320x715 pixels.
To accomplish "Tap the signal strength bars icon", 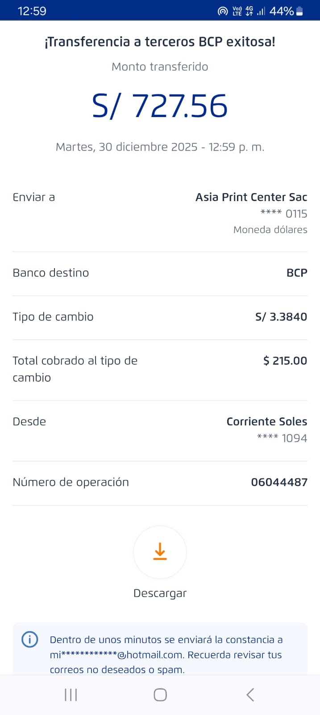I will pos(261,11).
